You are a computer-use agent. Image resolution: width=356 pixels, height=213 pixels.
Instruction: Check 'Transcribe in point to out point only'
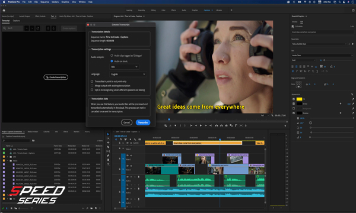pos(92,81)
